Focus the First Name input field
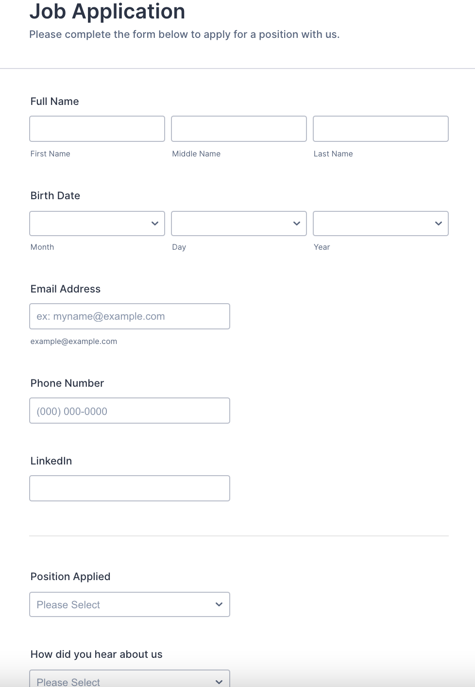475x687 pixels. [x=97, y=129]
